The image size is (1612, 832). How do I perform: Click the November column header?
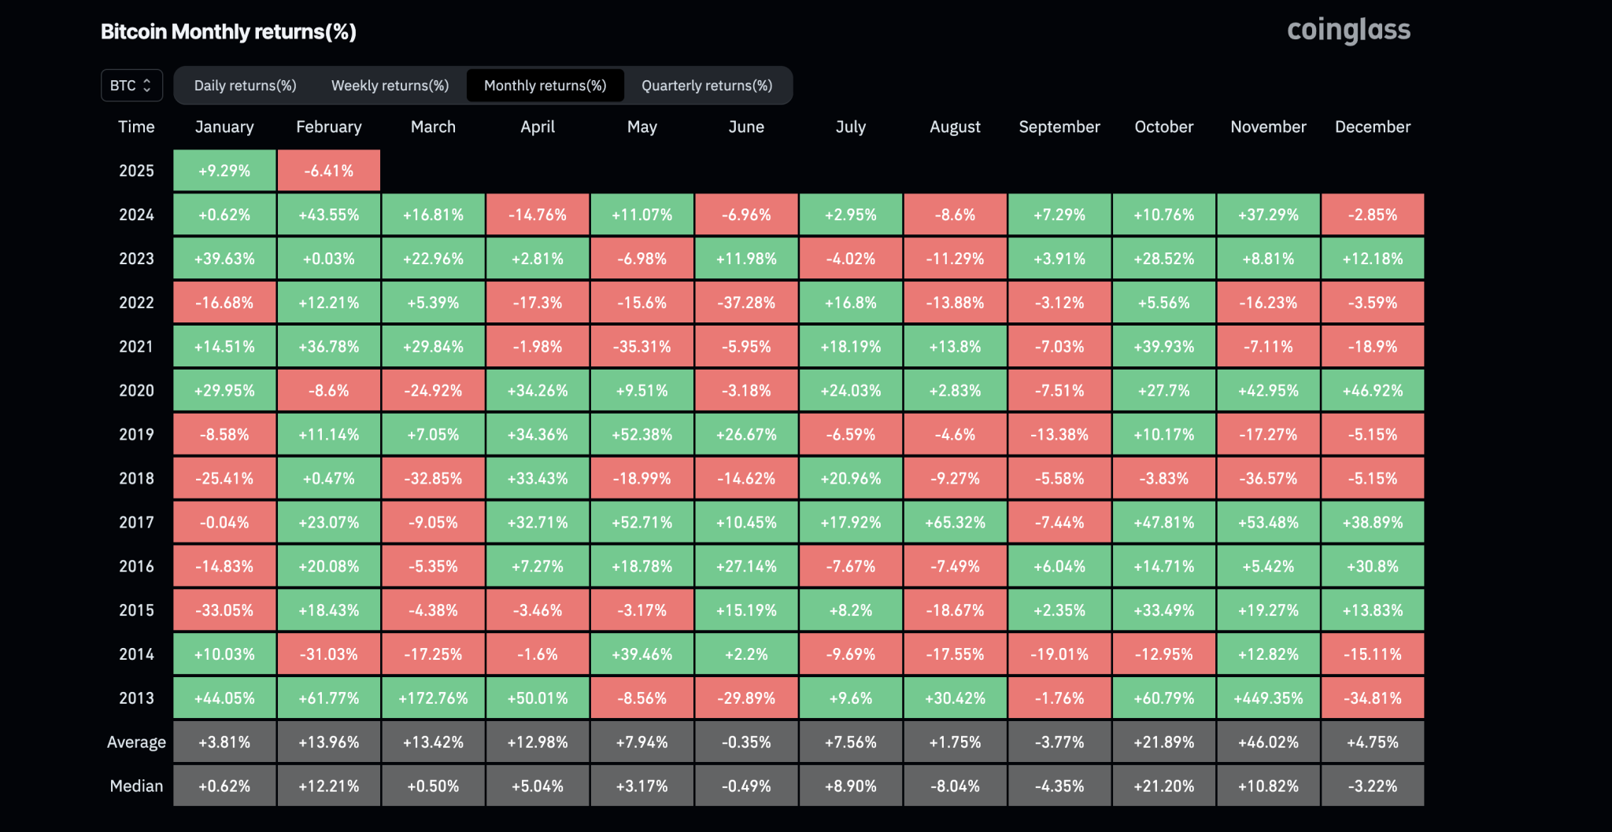tap(1268, 127)
